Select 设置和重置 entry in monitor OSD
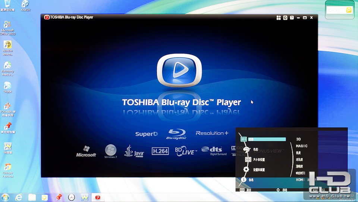Image resolution: width=358 pixels, height=202 pixels. point(259,170)
